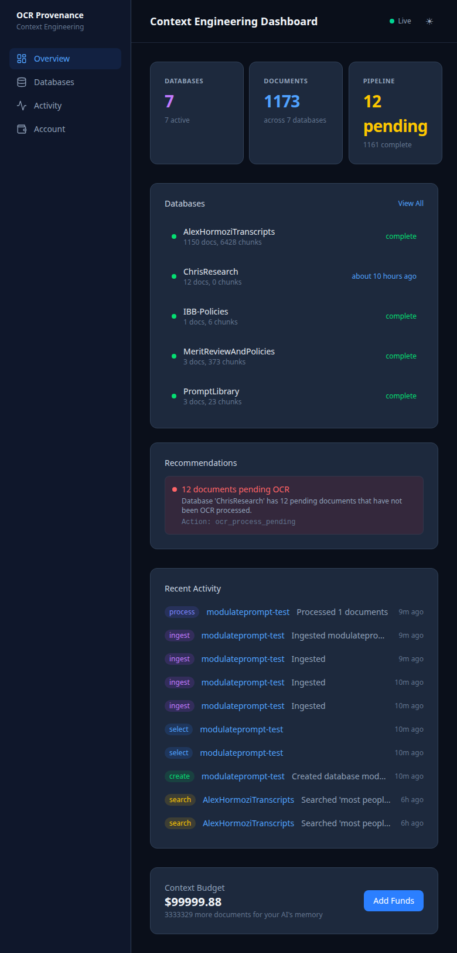This screenshot has width=457, height=953.
Task: Select the Overview grid icon in sidebar
Action: click(x=21, y=59)
